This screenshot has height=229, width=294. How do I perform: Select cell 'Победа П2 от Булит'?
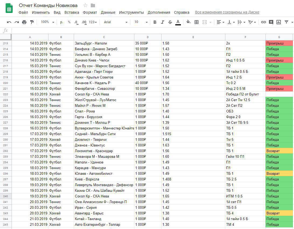pyautogui.click(x=245, y=94)
